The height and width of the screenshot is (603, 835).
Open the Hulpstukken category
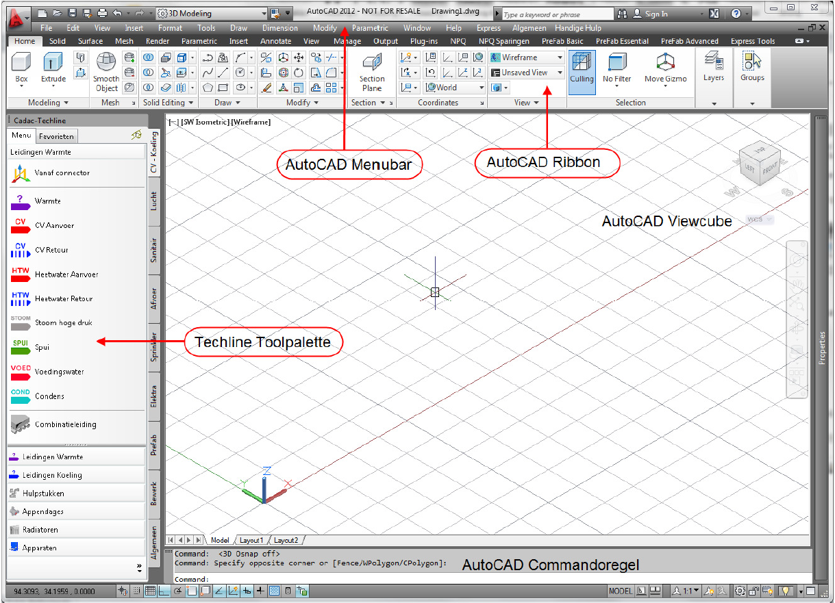75,493
